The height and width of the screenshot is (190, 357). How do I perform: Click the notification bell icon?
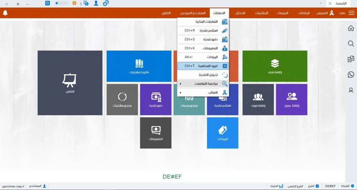[5, 13]
